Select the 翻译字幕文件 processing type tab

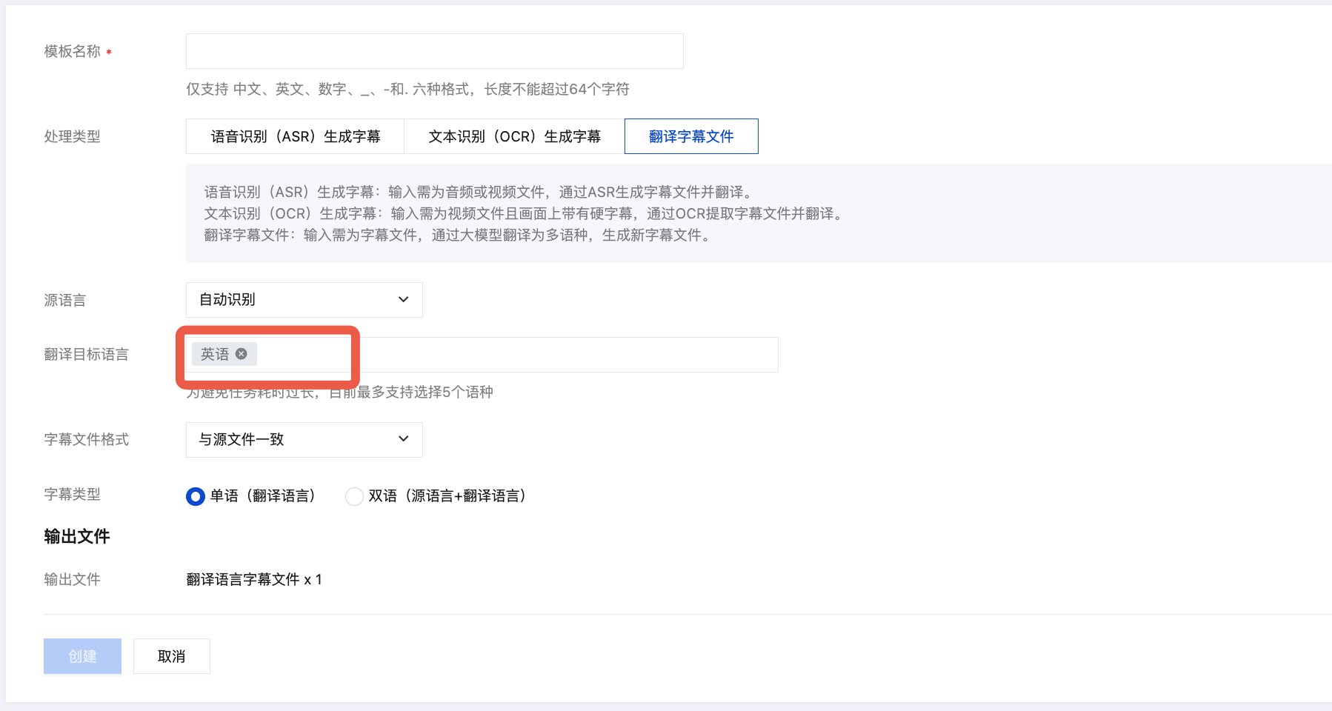click(x=690, y=136)
